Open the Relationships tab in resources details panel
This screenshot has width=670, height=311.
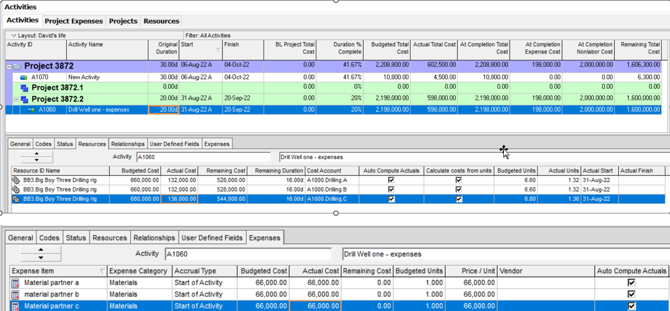[x=128, y=144]
